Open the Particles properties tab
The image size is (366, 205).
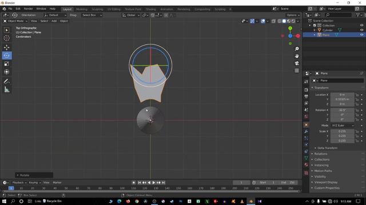[307, 138]
